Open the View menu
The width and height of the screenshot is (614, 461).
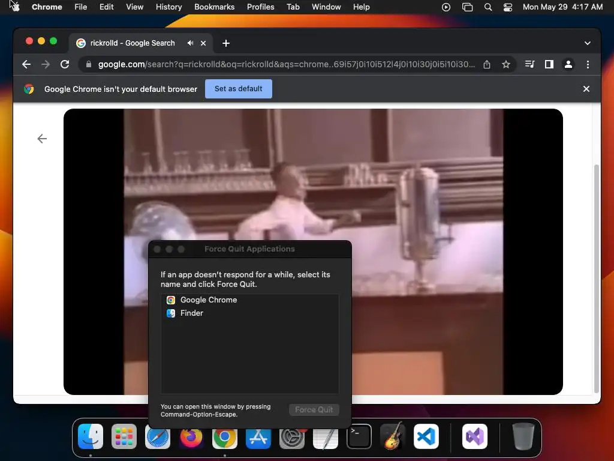[135, 7]
